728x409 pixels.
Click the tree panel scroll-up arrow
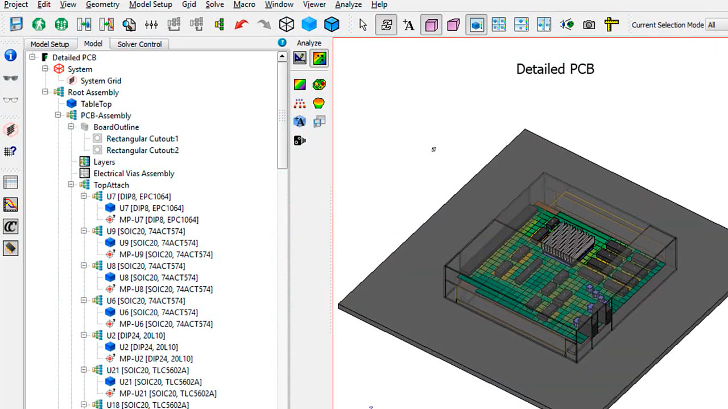tap(282, 57)
